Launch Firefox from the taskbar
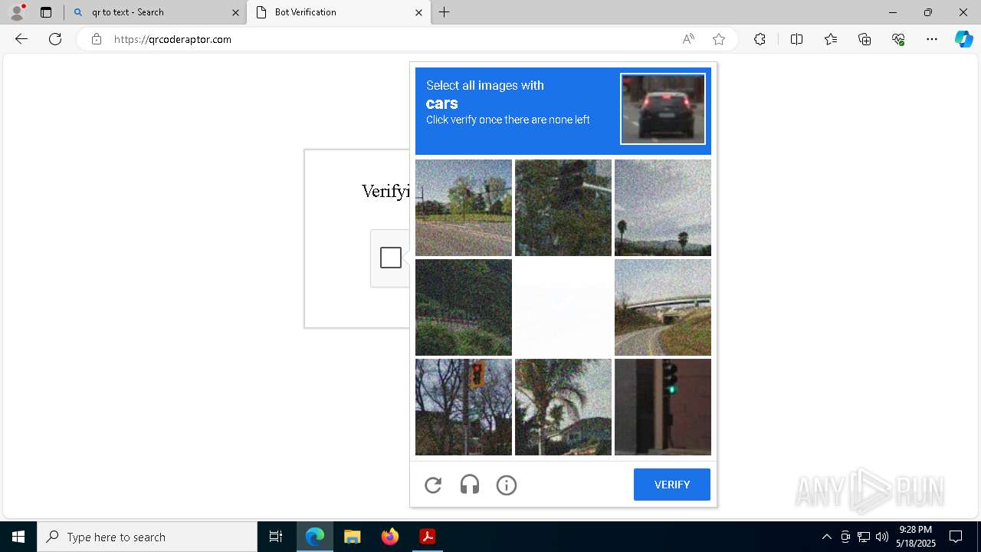 390,537
